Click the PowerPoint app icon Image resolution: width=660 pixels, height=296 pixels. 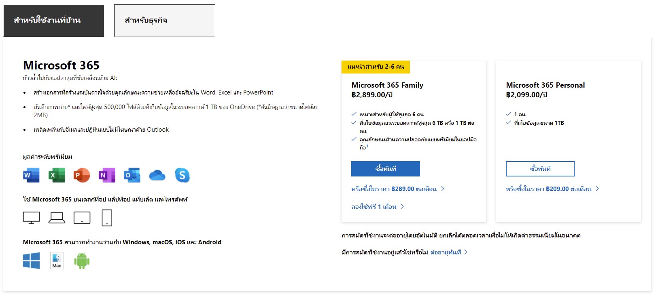tap(82, 175)
